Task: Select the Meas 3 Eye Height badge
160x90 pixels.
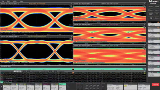Action: [x=153, y=35]
